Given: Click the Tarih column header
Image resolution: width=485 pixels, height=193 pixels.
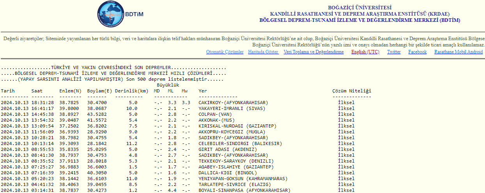Looking at the screenshot, I should [x=8, y=91].
